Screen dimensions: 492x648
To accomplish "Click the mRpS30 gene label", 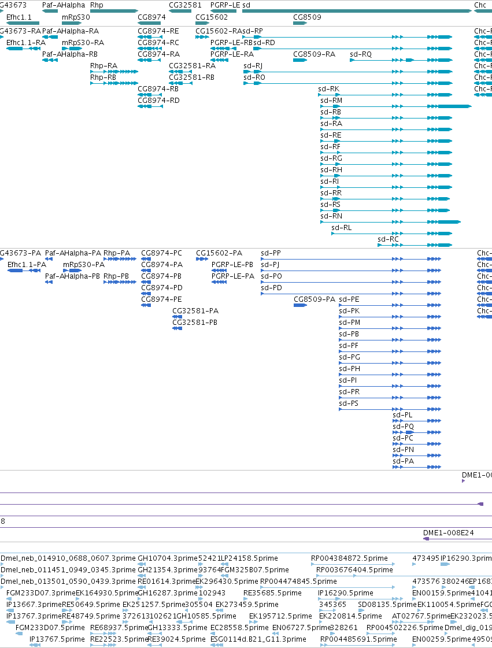I will click(x=76, y=17).
